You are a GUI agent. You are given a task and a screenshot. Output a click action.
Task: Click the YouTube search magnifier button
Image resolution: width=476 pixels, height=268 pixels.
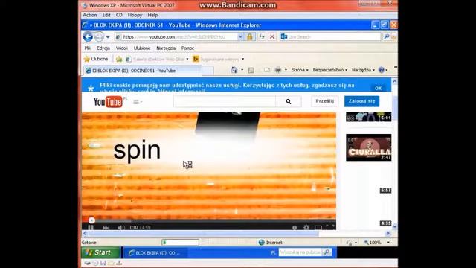(x=289, y=101)
